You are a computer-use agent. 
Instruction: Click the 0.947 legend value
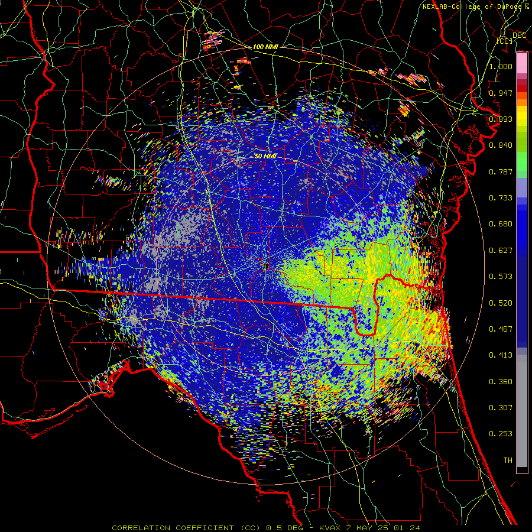tap(501, 93)
